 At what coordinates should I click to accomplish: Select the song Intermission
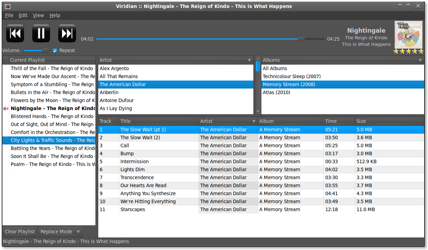click(x=261, y=161)
